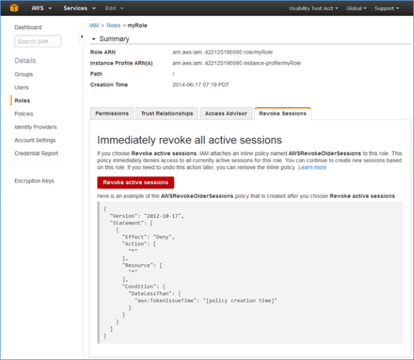Click the Immediately revoke all active sessions heading
This screenshot has width=414, height=360.
tap(189, 140)
